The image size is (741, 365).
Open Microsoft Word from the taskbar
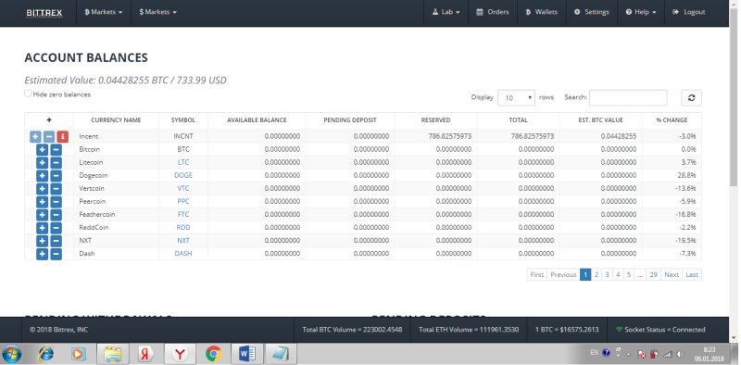247,353
